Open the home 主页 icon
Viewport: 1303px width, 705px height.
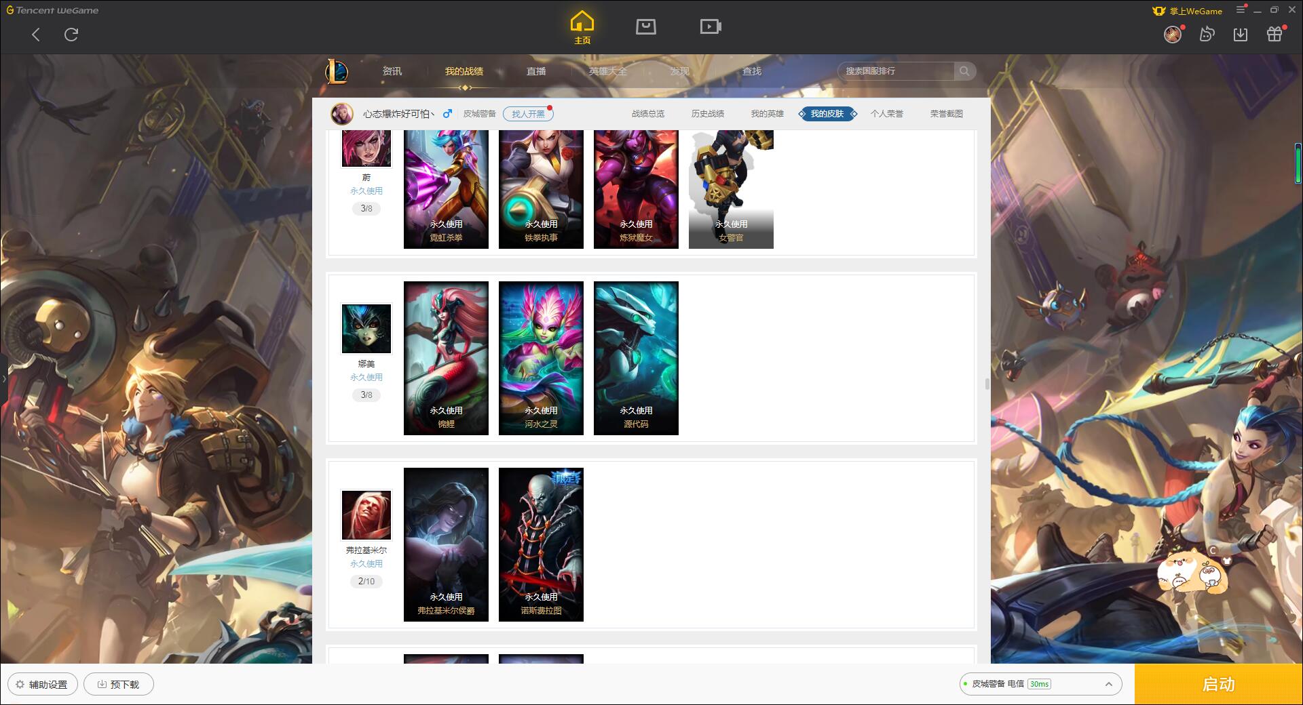tap(582, 28)
